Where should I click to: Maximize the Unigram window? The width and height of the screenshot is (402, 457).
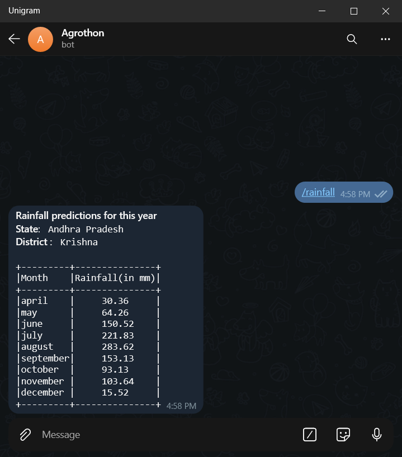point(354,11)
